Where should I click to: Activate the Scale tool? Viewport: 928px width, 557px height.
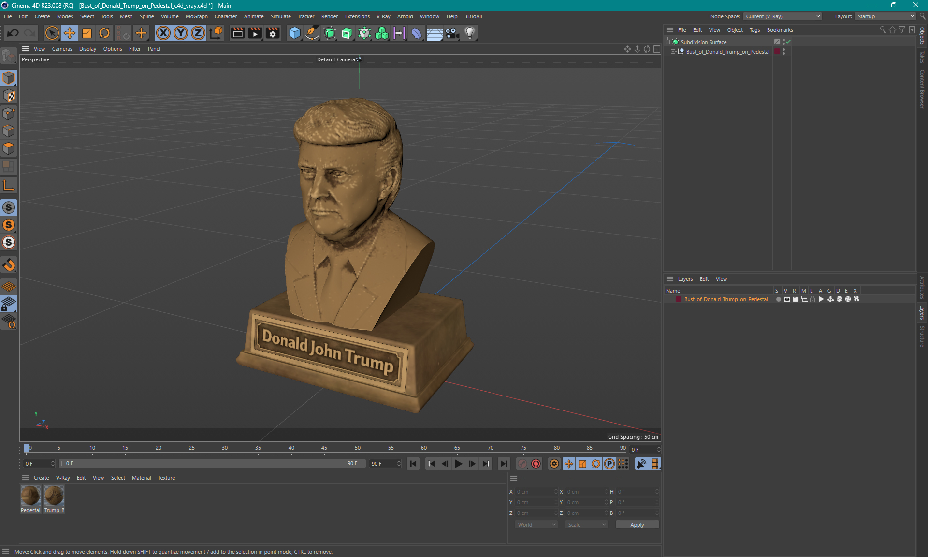[87, 33]
